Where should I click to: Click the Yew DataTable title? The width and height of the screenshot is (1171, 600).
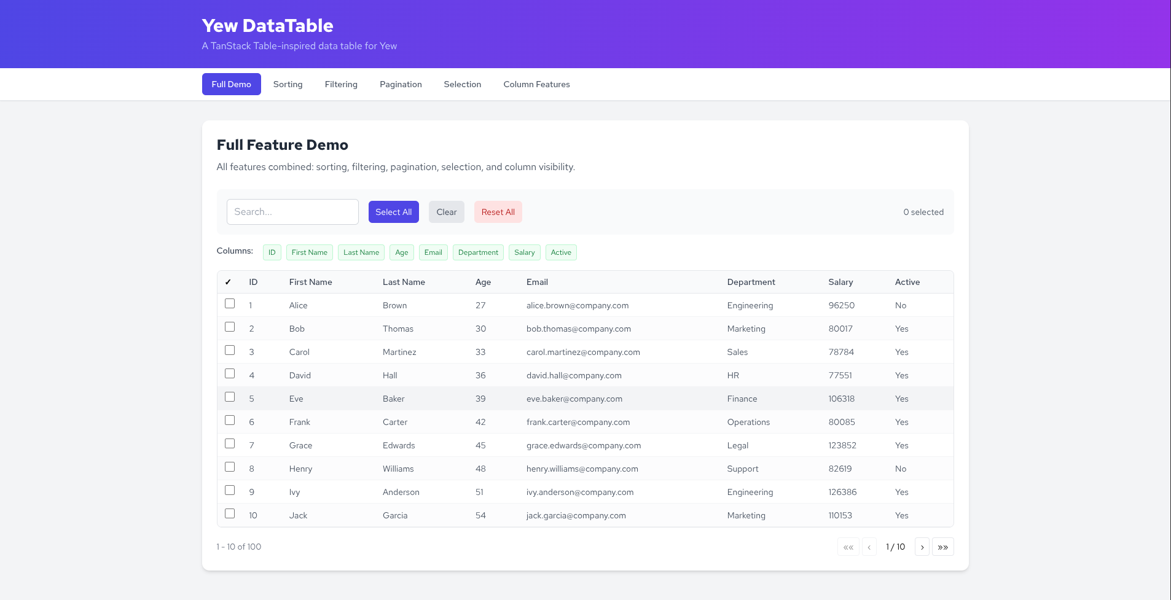click(x=268, y=26)
